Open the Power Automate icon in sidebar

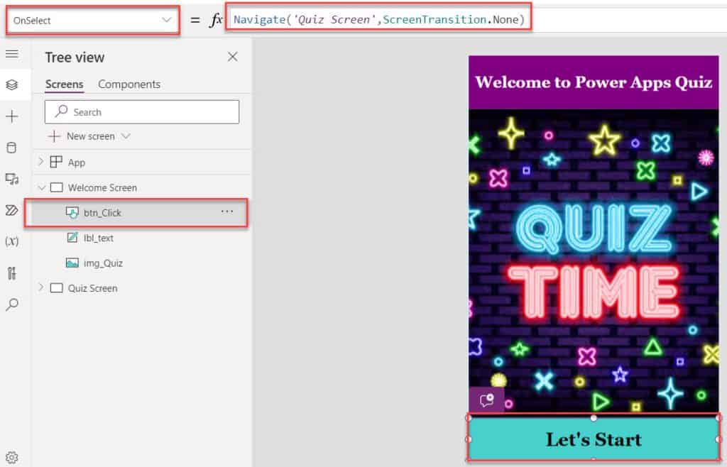pyautogui.click(x=12, y=210)
